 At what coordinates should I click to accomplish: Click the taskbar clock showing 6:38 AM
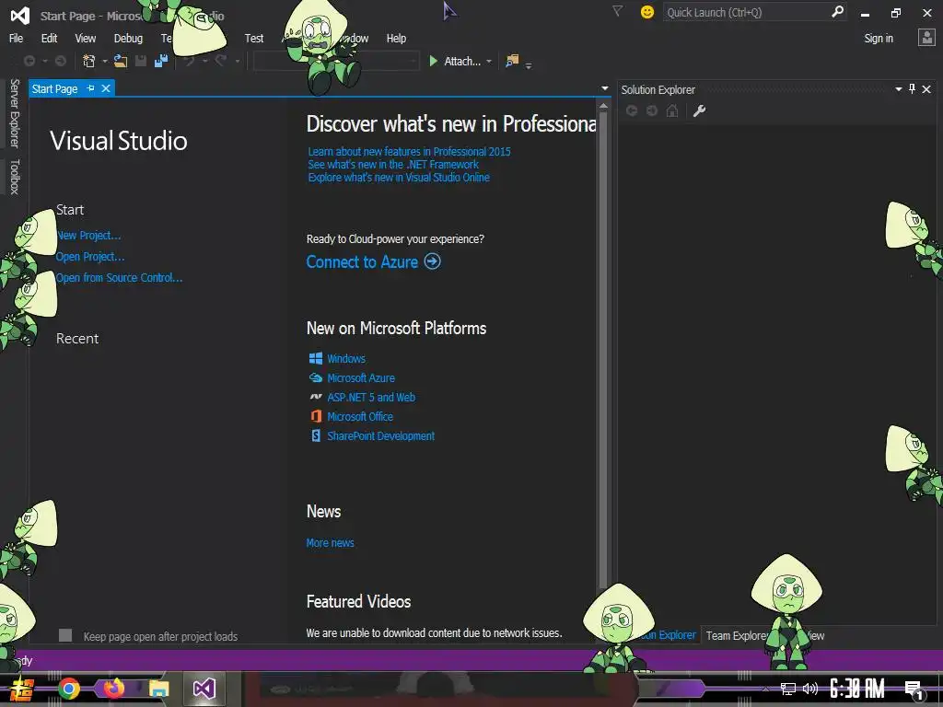pos(857,689)
